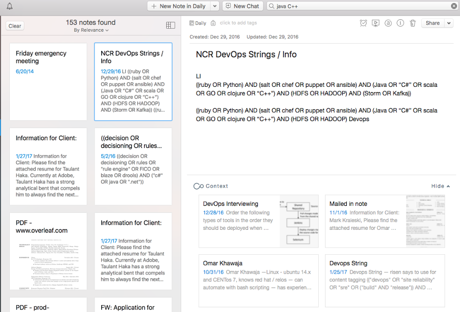This screenshot has width=460, height=312.
Task: Open the Devops String context card
Action: [x=385, y=281]
